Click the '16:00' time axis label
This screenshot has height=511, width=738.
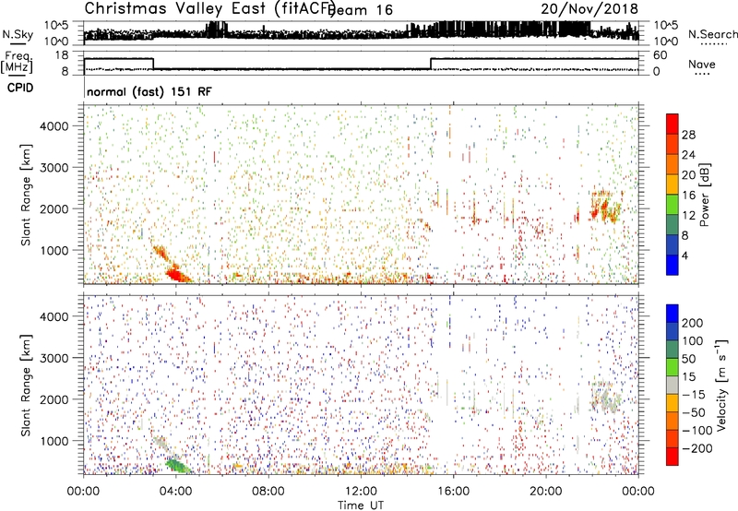coord(453,492)
